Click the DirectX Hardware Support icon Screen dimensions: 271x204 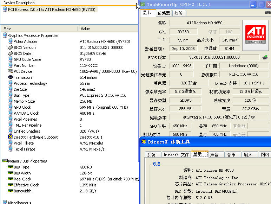click(11, 137)
